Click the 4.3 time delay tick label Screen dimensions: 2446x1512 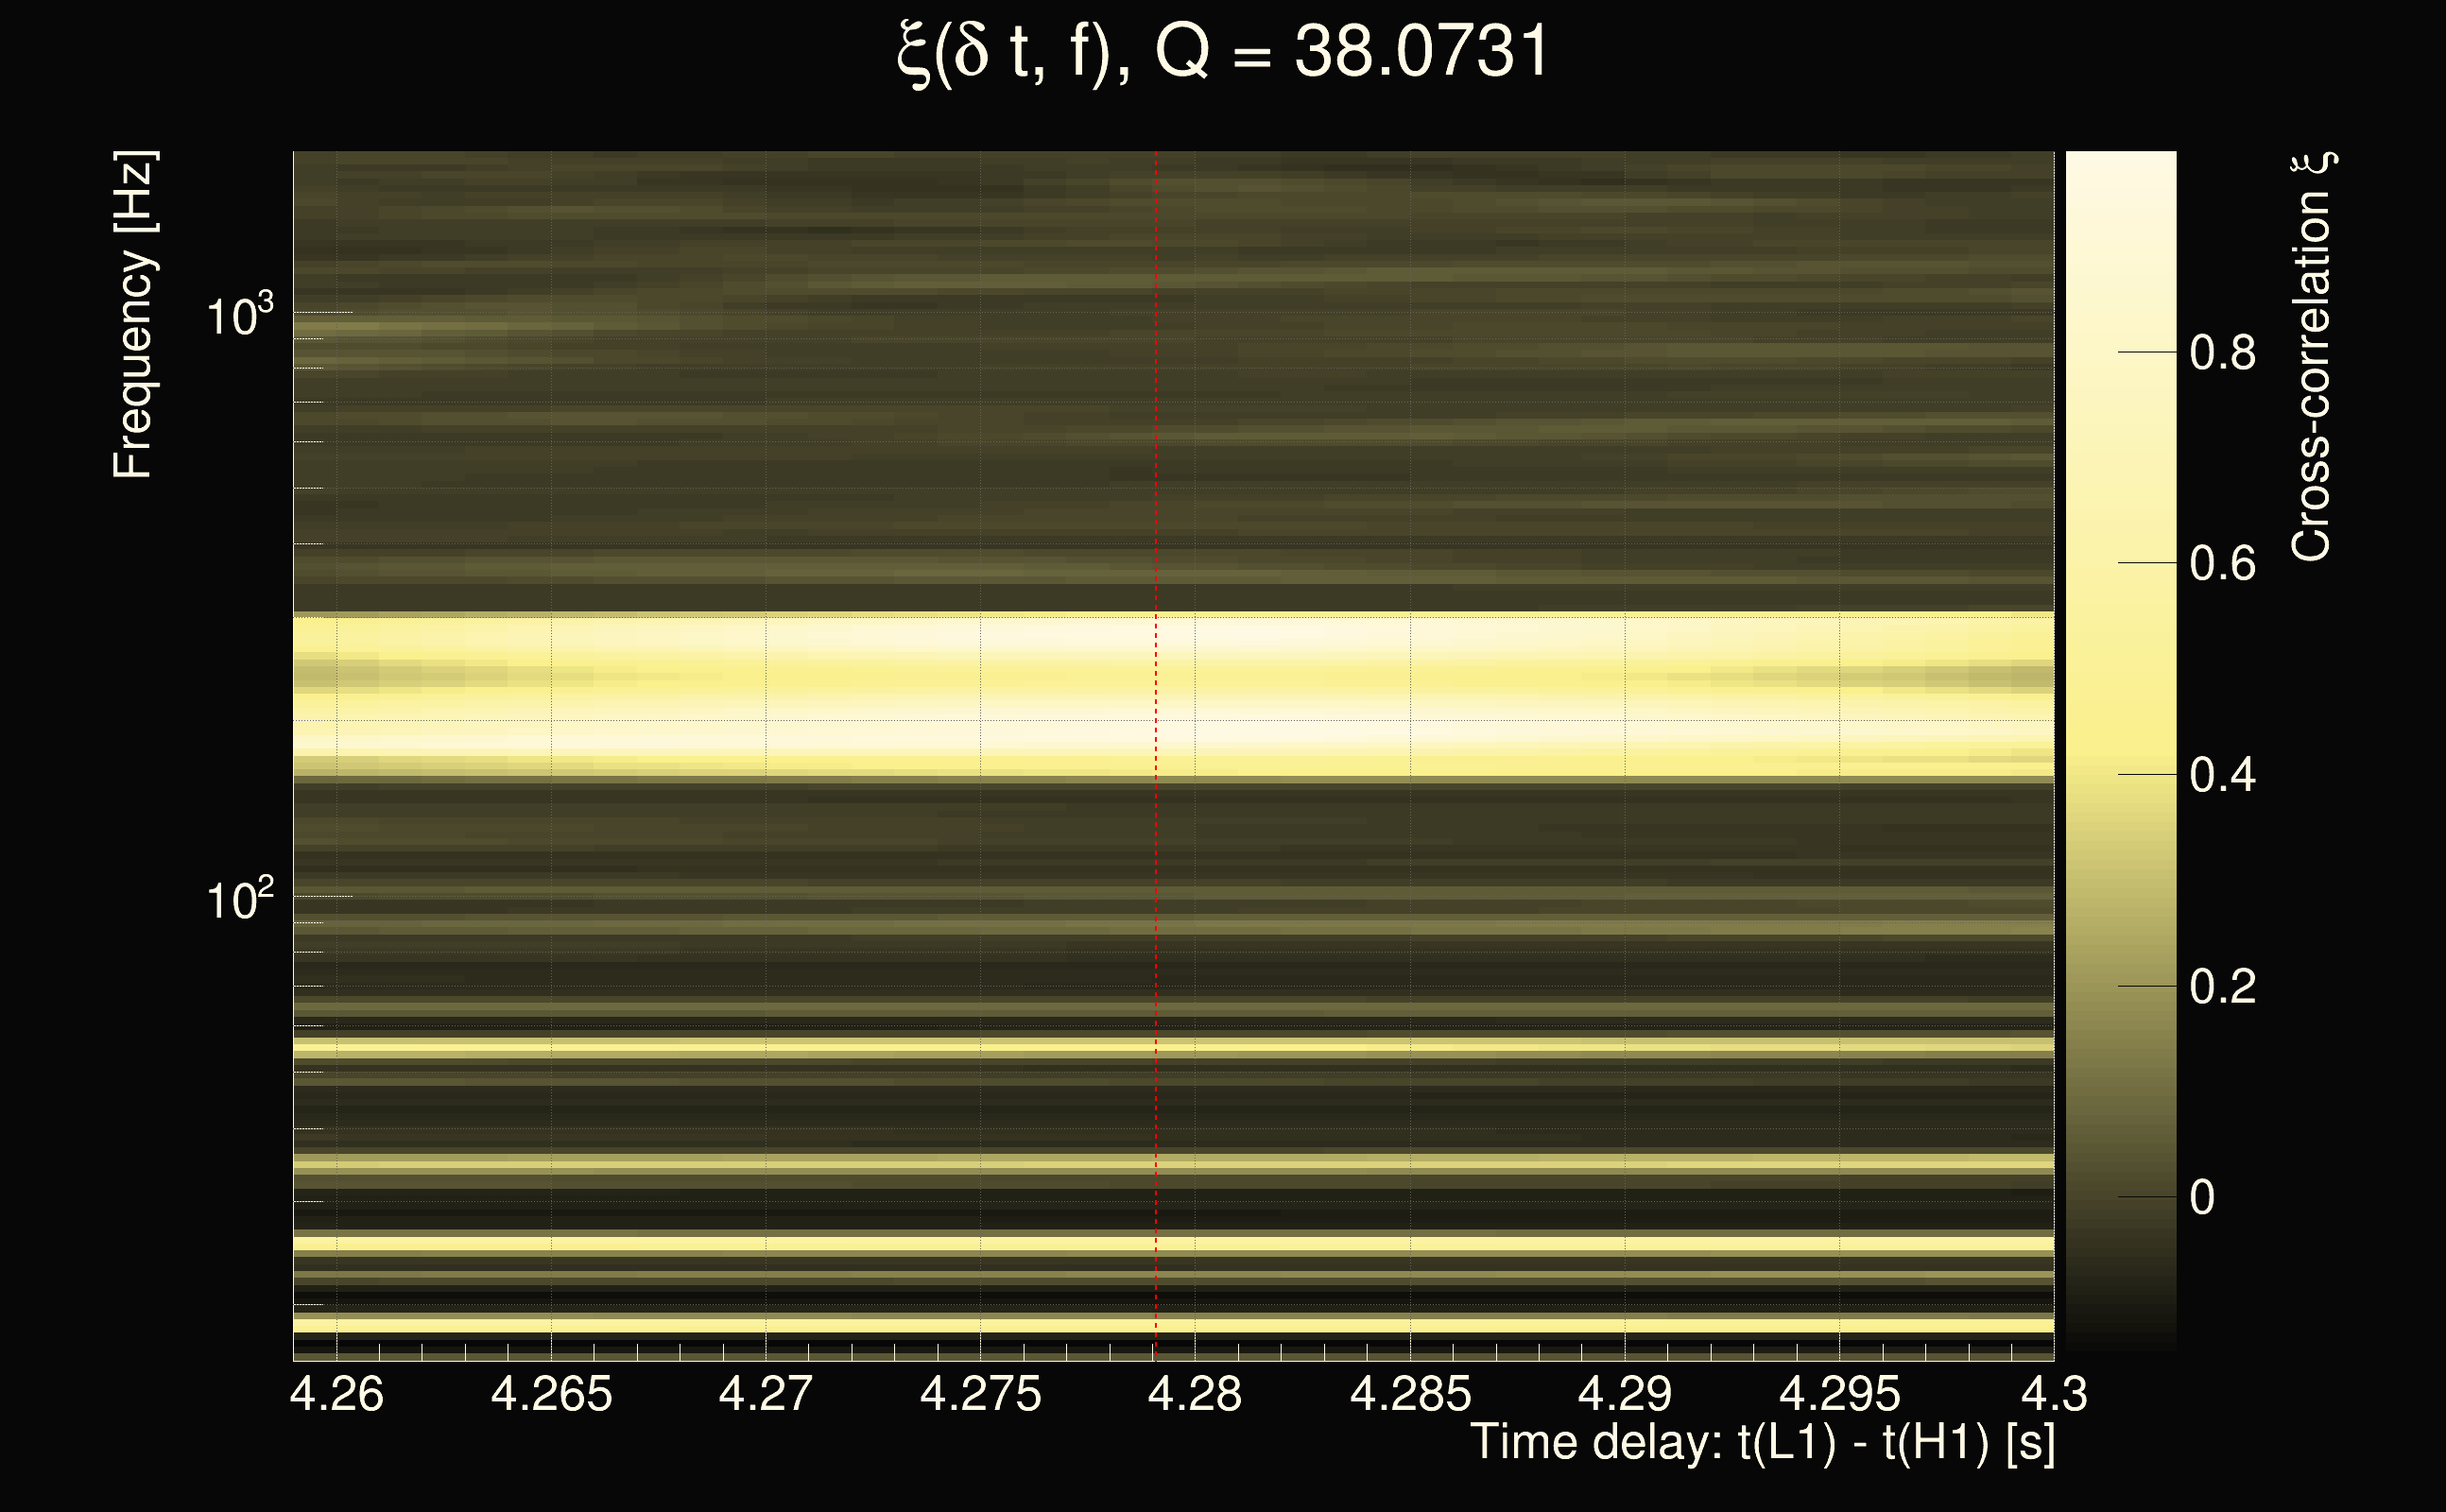2054,1394
